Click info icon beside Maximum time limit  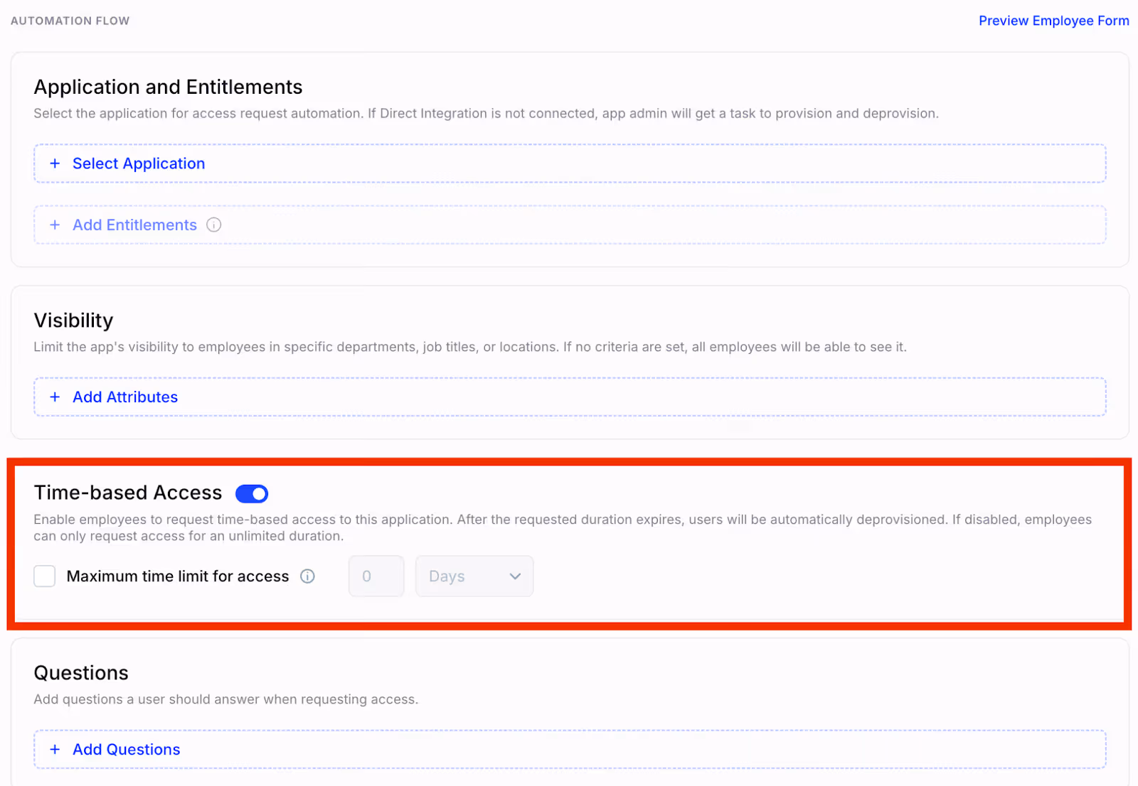(307, 576)
